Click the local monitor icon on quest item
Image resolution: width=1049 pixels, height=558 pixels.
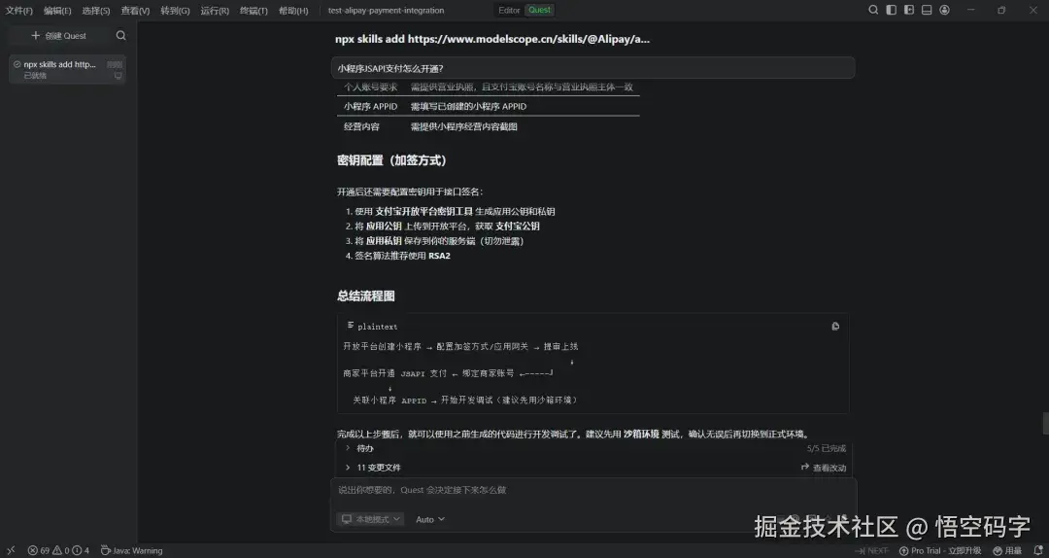(x=118, y=76)
